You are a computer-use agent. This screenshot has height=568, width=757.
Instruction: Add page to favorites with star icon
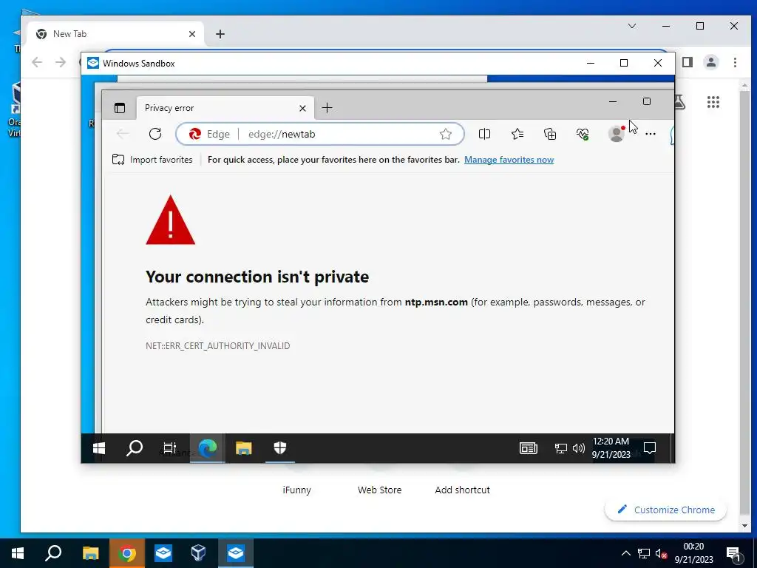pos(446,134)
